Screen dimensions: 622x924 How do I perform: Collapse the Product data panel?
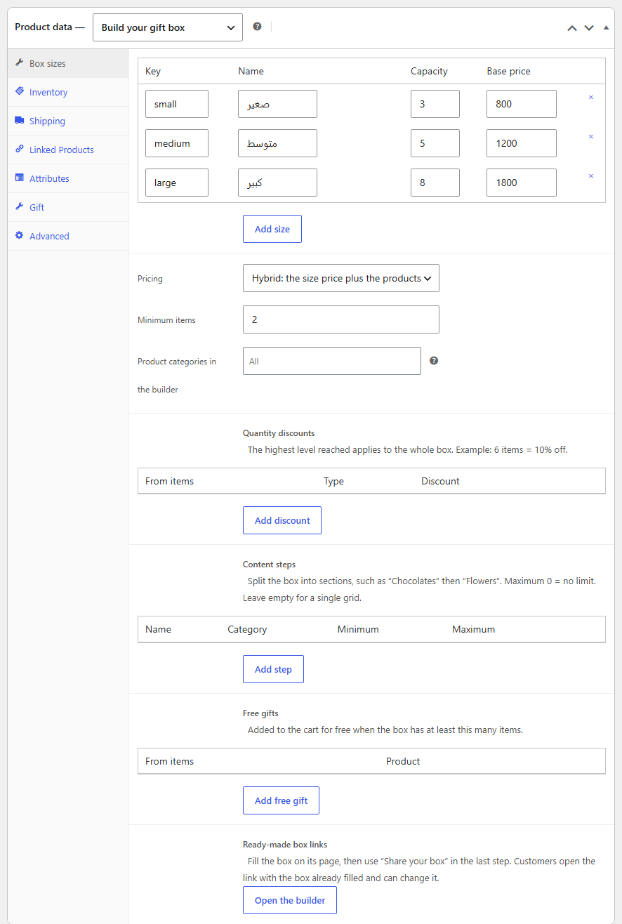click(x=607, y=27)
